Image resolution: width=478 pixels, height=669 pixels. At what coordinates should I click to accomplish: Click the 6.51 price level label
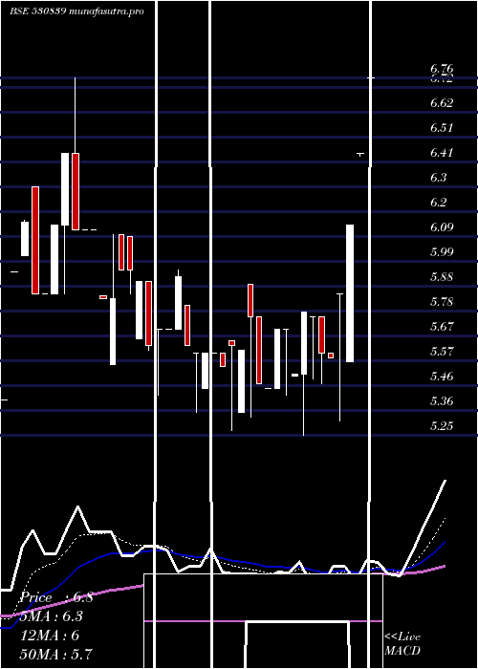tap(442, 127)
